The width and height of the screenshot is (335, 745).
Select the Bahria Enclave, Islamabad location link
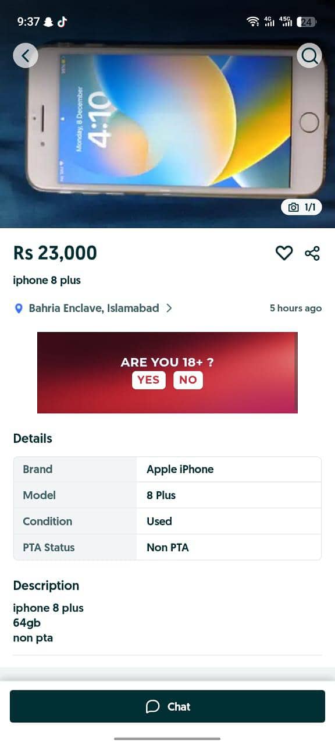point(93,308)
